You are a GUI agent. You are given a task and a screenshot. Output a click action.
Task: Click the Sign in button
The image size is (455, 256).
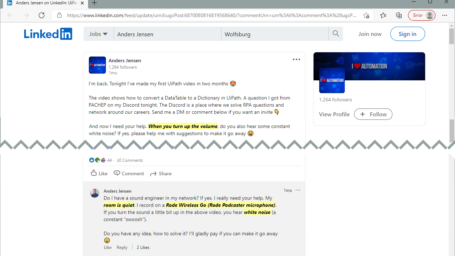pos(407,34)
